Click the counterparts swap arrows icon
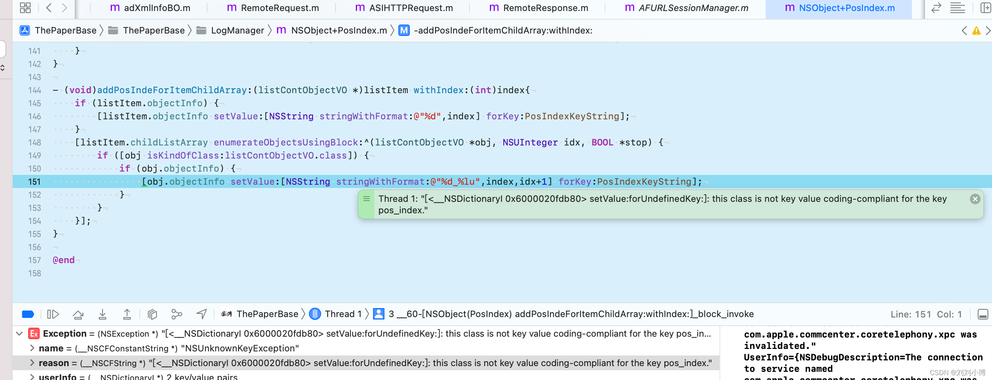 pos(936,8)
